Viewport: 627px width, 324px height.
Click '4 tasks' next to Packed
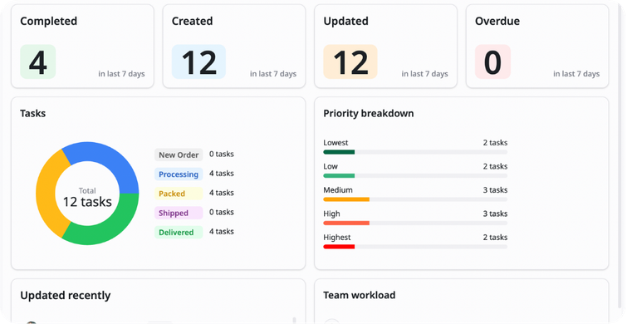222,193
